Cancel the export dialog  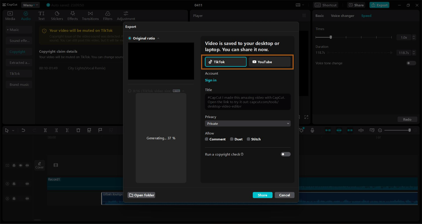click(x=284, y=195)
